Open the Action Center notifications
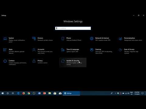146x109 pixels. 142,93
